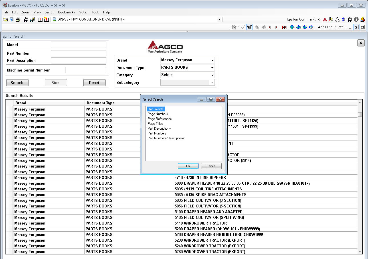Click the shopping cart icon
Screen dimensions: 368x259
[249, 27]
